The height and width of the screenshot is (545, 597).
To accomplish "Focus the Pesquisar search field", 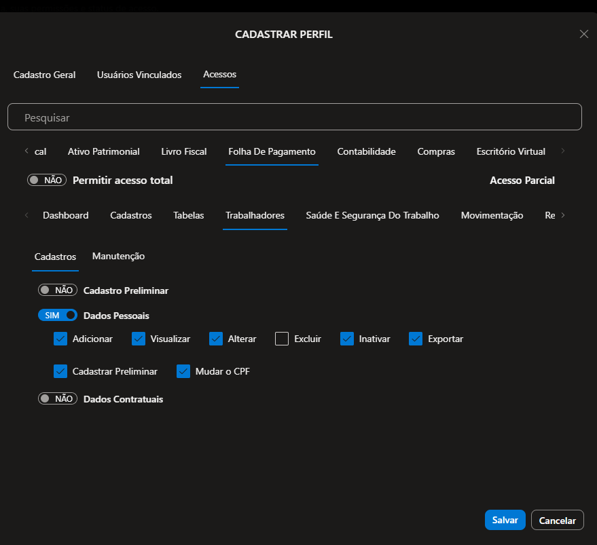I will 295,117.
